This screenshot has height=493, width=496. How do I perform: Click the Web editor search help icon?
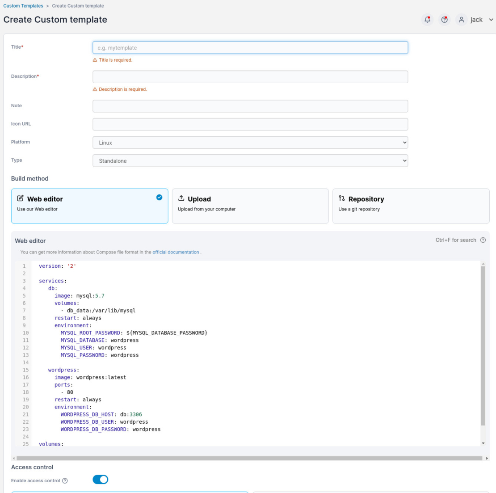pos(483,240)
